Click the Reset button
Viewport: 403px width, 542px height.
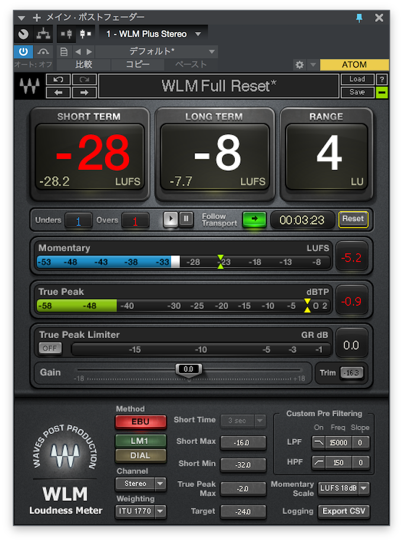pyautogui.click(x=353, y=219)
